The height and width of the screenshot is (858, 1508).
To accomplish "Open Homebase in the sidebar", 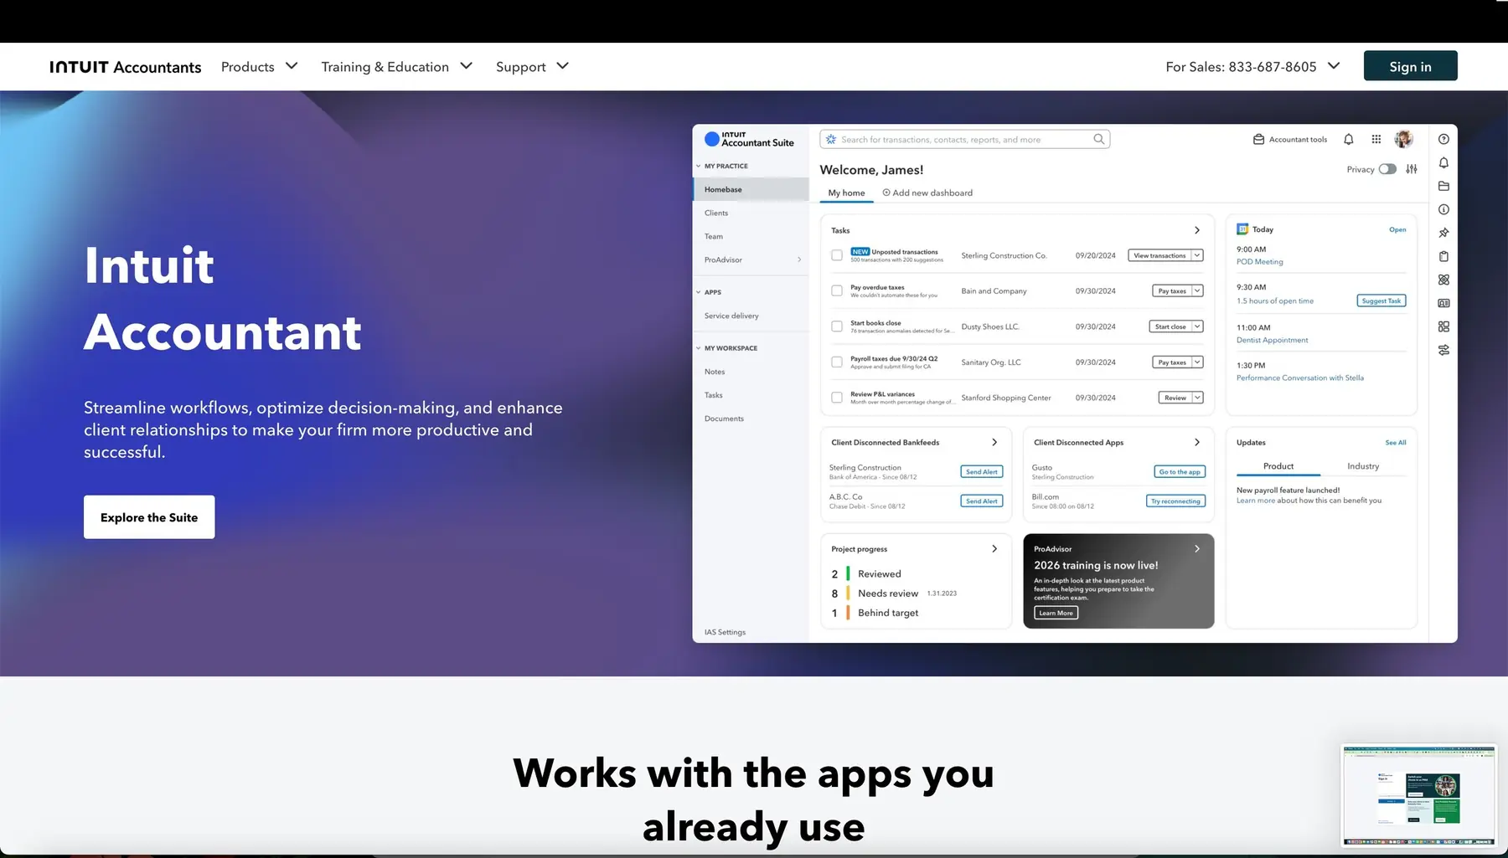I will [x=751, y=189].
